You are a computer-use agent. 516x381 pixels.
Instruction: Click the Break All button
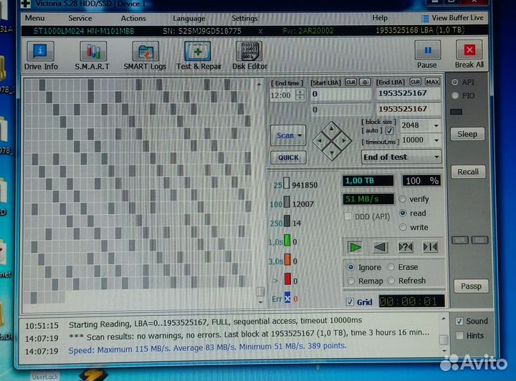(x=469, y=54)
